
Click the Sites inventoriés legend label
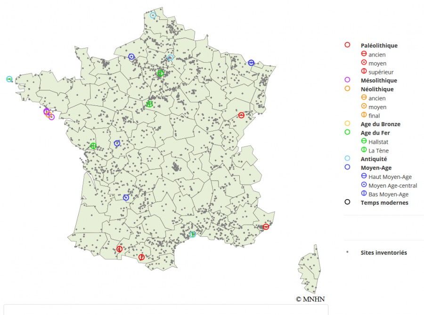pos(383,253)
